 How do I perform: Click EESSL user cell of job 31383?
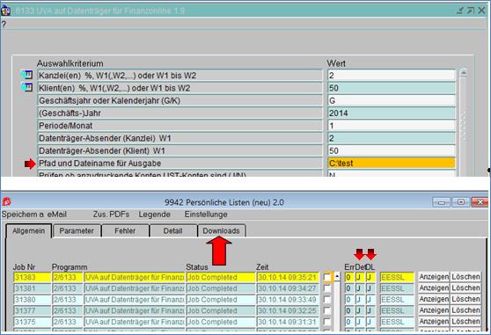point(397,277)
